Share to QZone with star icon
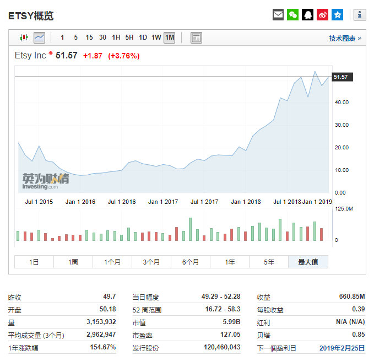Viewport: 374px width, 361px height. (x=337, y=14)
